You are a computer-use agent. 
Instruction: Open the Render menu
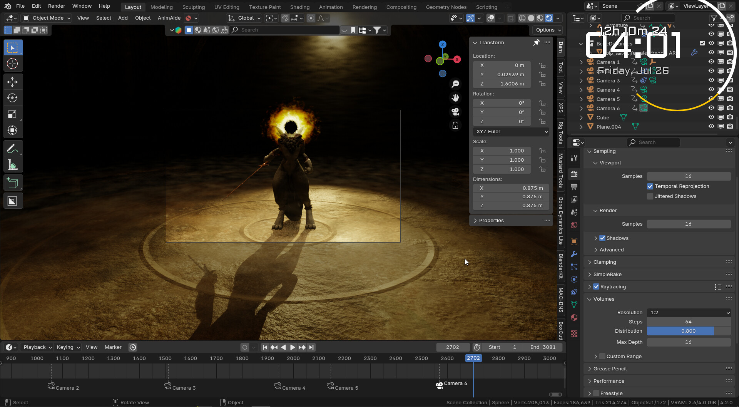57,6
